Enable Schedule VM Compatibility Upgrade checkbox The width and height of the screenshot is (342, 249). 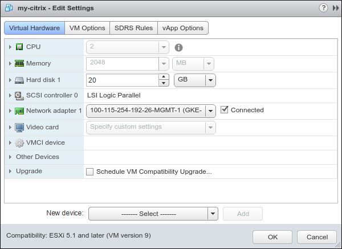(89, 172)
